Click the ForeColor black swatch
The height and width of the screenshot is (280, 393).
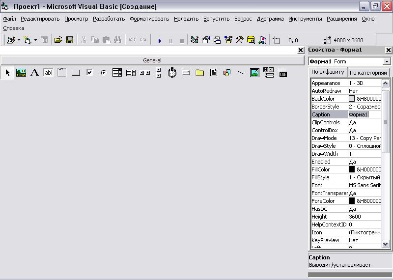click(352, 201)
